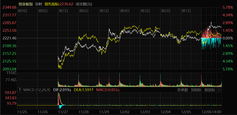
Task: Click the 分时 chart mode label
Action: (39, 4)
